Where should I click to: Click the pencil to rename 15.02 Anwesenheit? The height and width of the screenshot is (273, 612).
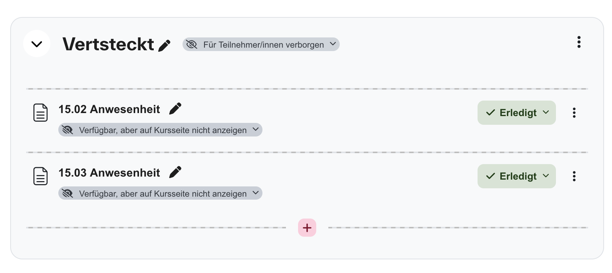click(x=175, y=108)
